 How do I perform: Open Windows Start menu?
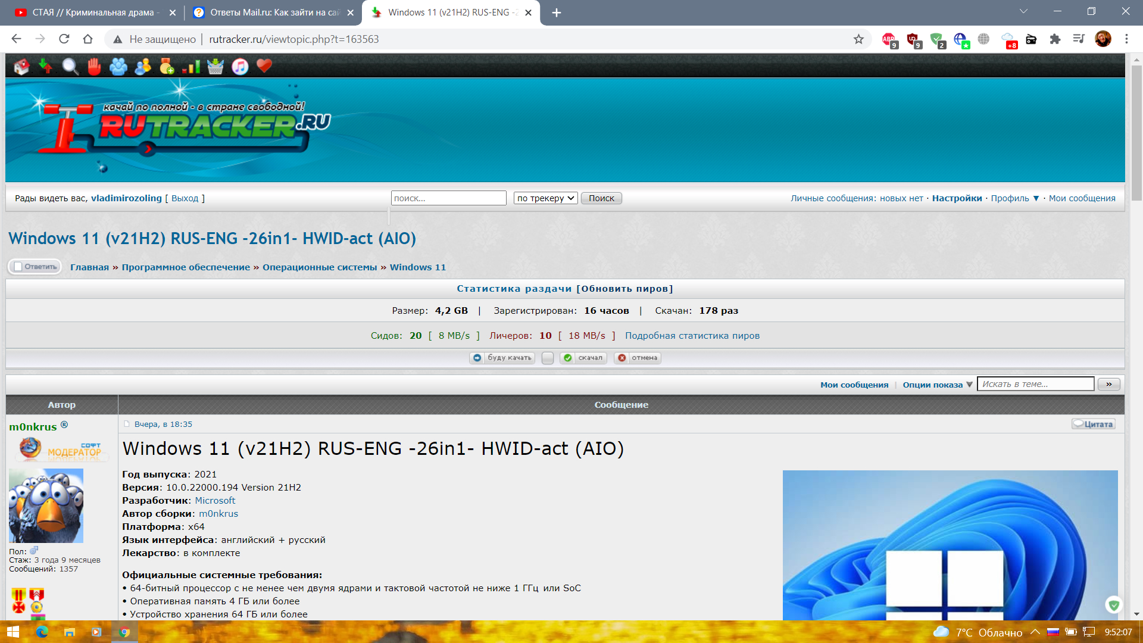[13, 632]
